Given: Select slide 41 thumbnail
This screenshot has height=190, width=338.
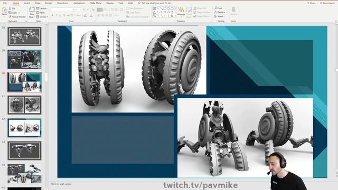Looking at the screenshot, I should (x=24, y=105).
